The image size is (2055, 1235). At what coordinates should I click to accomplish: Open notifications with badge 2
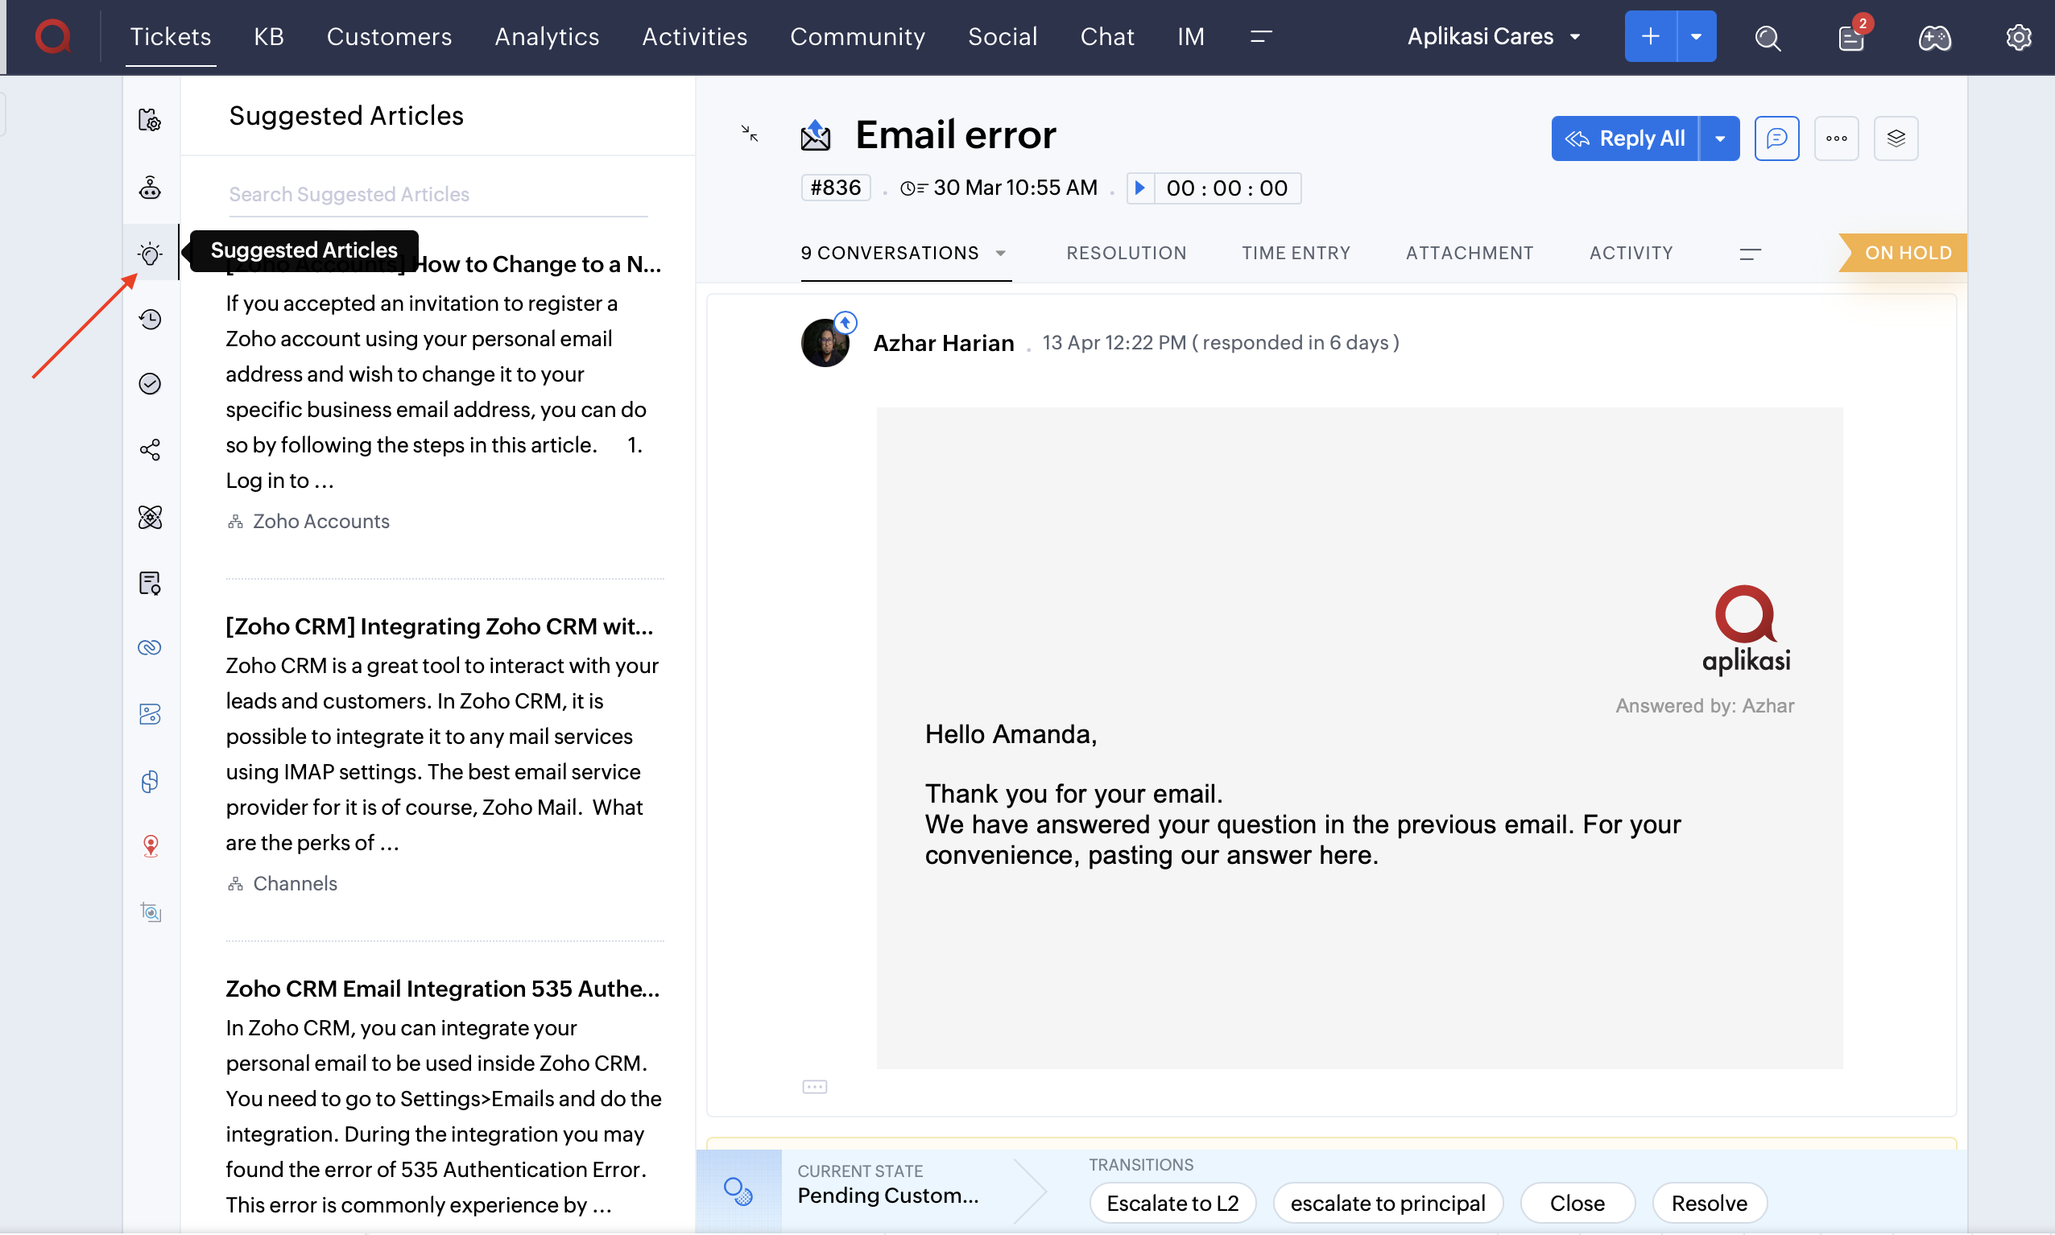tap(1853, 36)
